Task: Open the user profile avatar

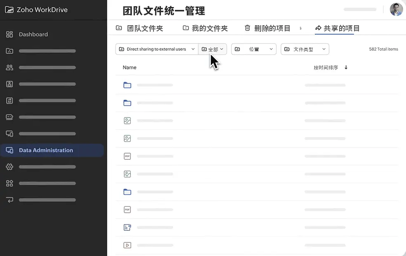Action: [x=396, y=9]
